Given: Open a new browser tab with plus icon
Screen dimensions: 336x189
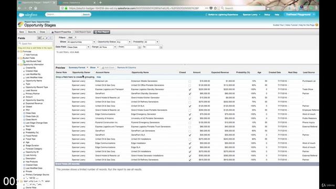Looking at the screenshot, I should point(100,3).
